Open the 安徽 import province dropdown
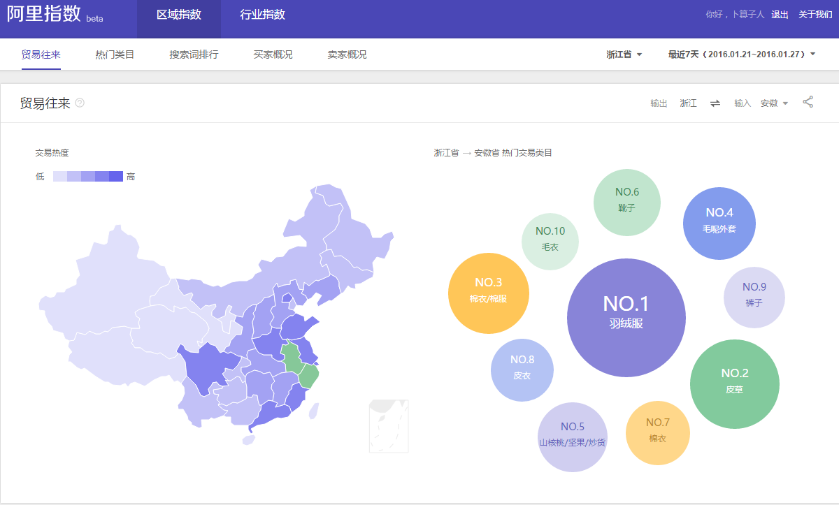The width and height of the screenshot is (839, 505). coord(774,103)
